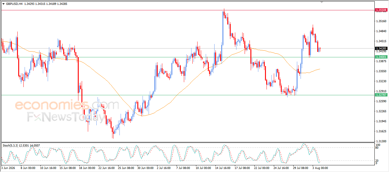The width and height of the screenshot is (389, 172).
Task: Click the red 1.35508 price level label
Action: 381,10
